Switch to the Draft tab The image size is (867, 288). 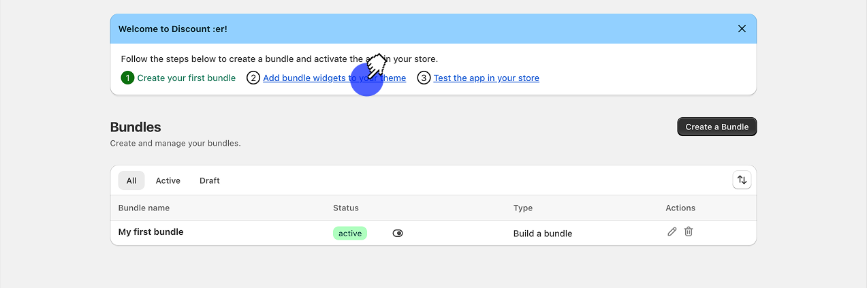[210, 180]
